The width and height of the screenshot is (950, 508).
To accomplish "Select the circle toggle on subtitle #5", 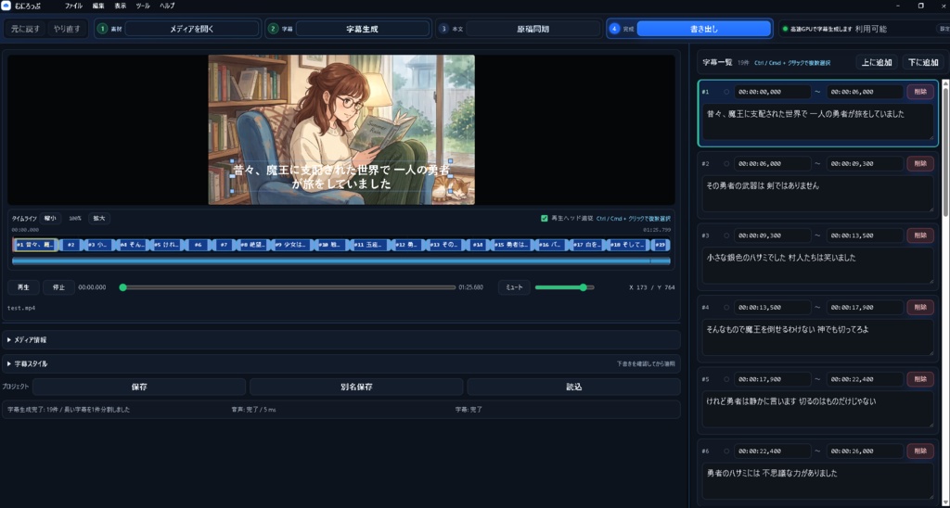I will pyautogui.click(x=726, y=379).
